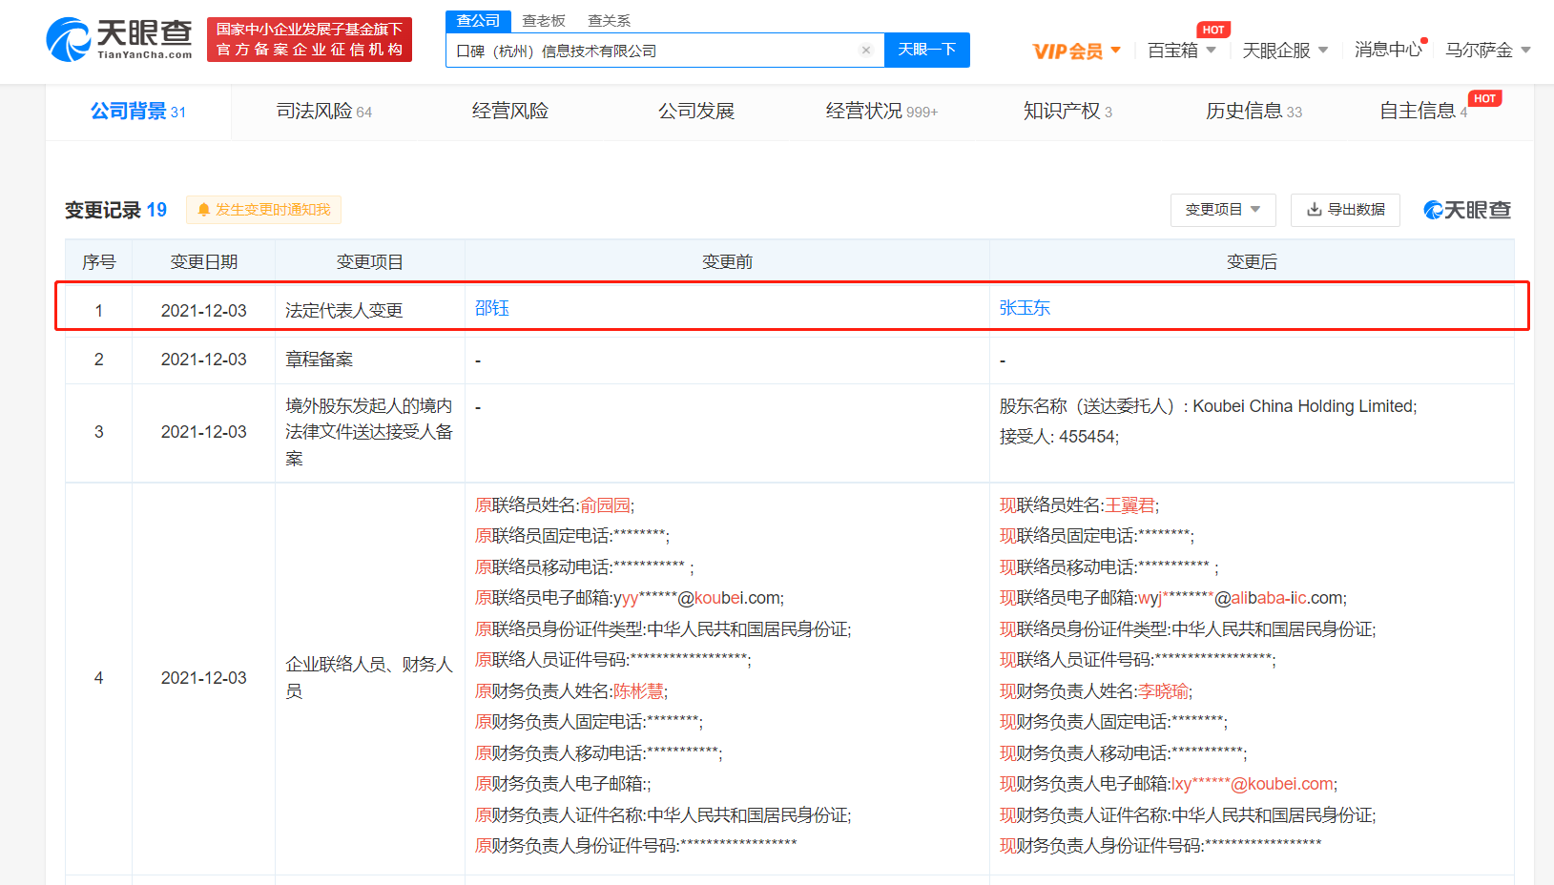Select the 查老板 search tab

[x=544, y=21]
